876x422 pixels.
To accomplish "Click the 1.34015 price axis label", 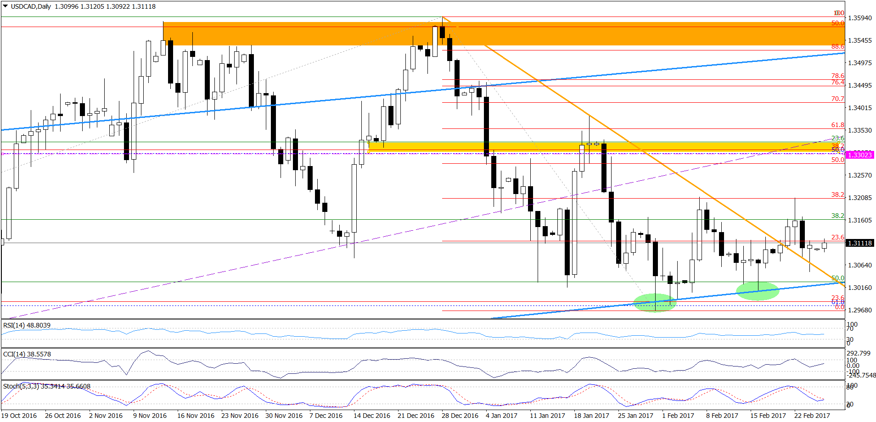I will [x=860, y=108].
